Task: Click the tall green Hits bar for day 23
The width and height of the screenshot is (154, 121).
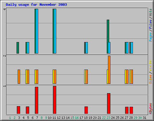Action: point(108,31)
